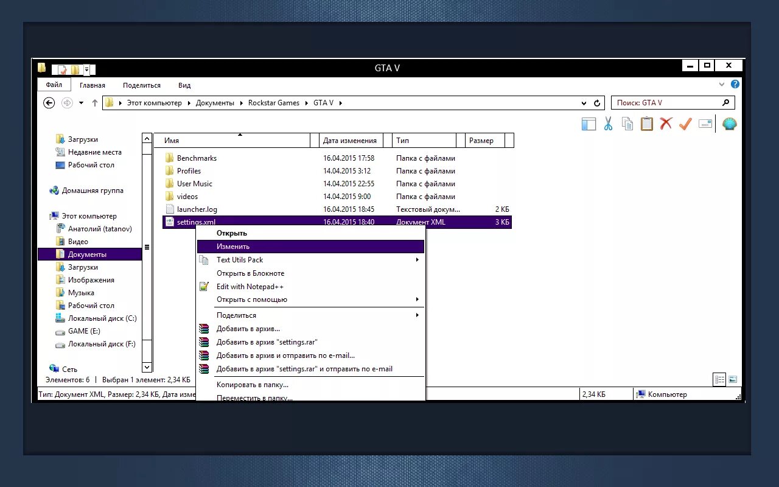Click 'Этот компьютер' in the breadcrumb

[154, 103]
